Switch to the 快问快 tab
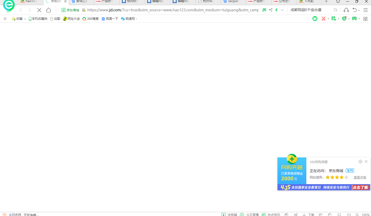The image size is (371, 216). point(132,2)
